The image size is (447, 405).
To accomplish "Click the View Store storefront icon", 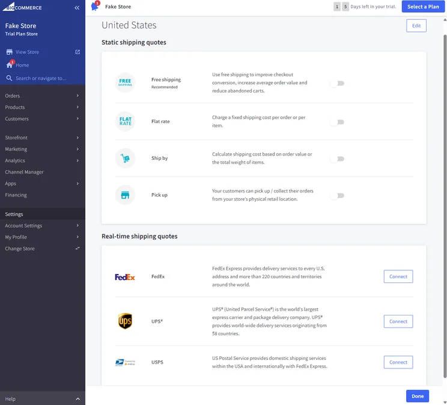I will pyautogui.click(x=10, y=52).
